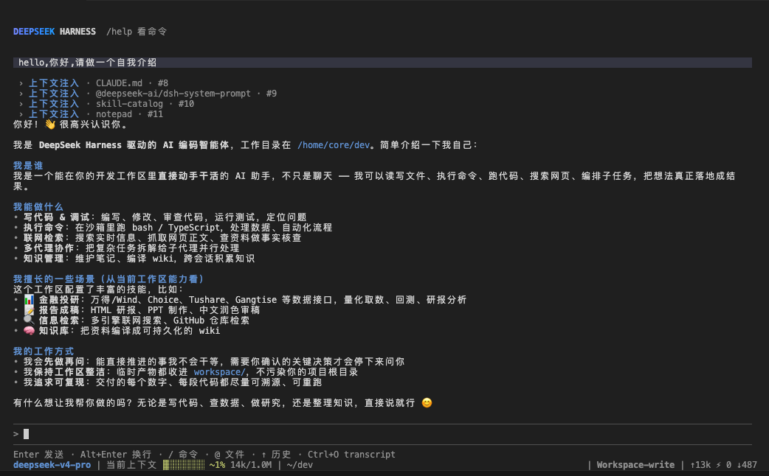Open the /home/core/dev path link
Image resolution: width=769 pixels, height=476 pixels.
point(334,145)
